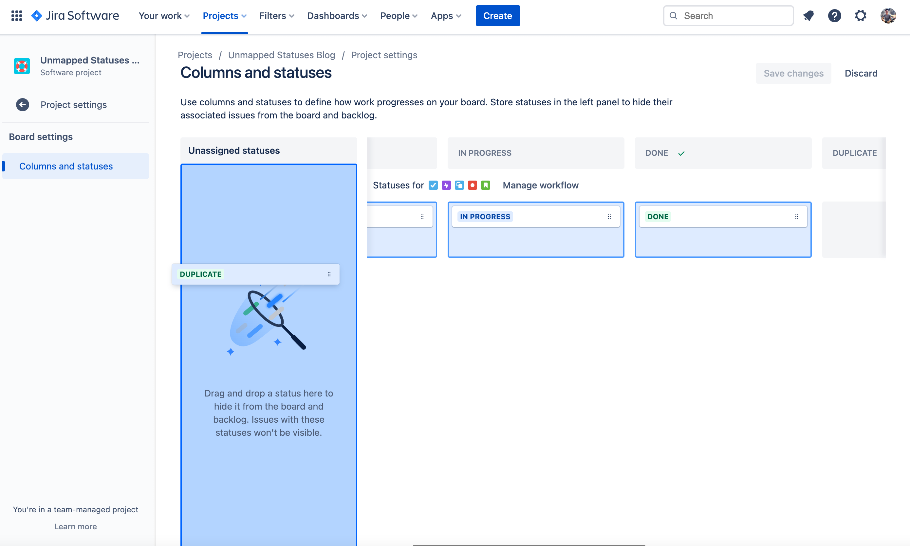Click the drag handle on the partially hidden status card
Screen dimensions: 910x546
tap(422, 217)
